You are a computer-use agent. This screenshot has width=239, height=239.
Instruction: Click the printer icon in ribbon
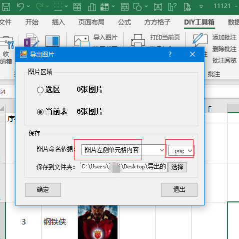pyautogui.click(x=138, y=41)
